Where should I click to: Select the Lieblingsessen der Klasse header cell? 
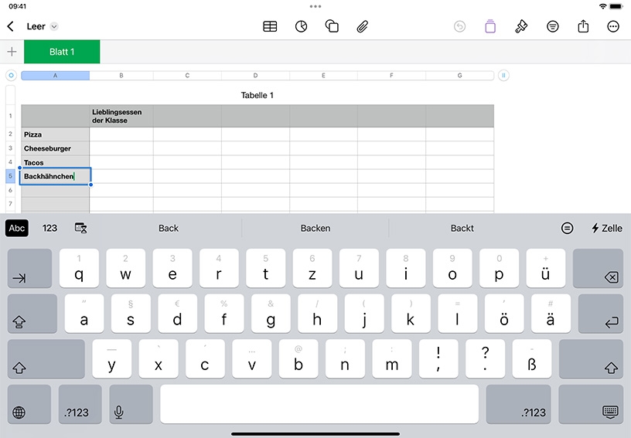121,116
